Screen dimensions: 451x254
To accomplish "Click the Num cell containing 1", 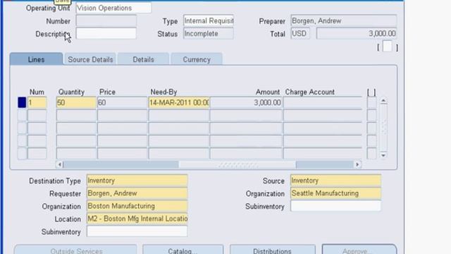I will point(37,102).
